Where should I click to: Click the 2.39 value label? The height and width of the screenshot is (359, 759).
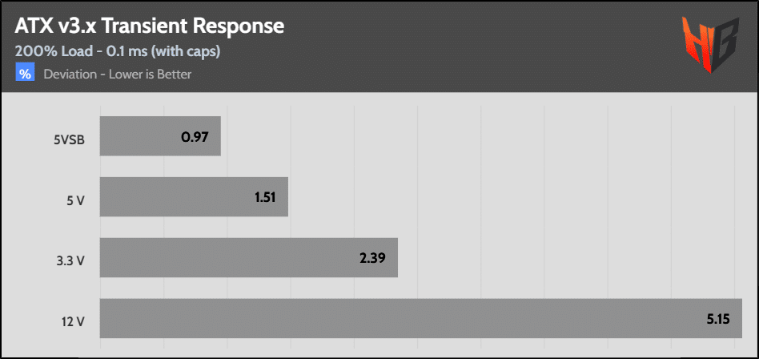click(x=371, y=258)
